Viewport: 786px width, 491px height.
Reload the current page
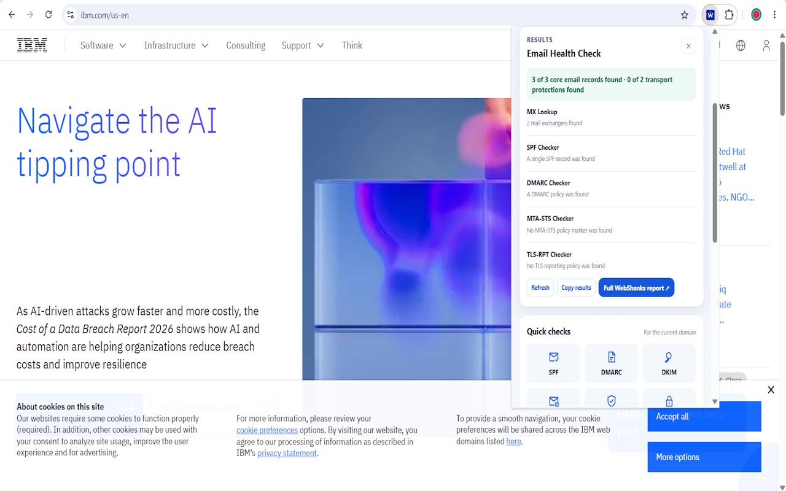[49, 15]
